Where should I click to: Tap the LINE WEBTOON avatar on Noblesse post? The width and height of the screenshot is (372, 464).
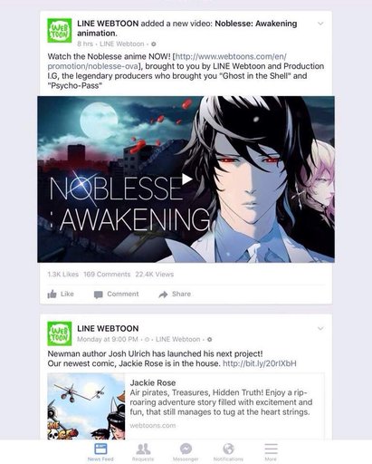[60, 31]
